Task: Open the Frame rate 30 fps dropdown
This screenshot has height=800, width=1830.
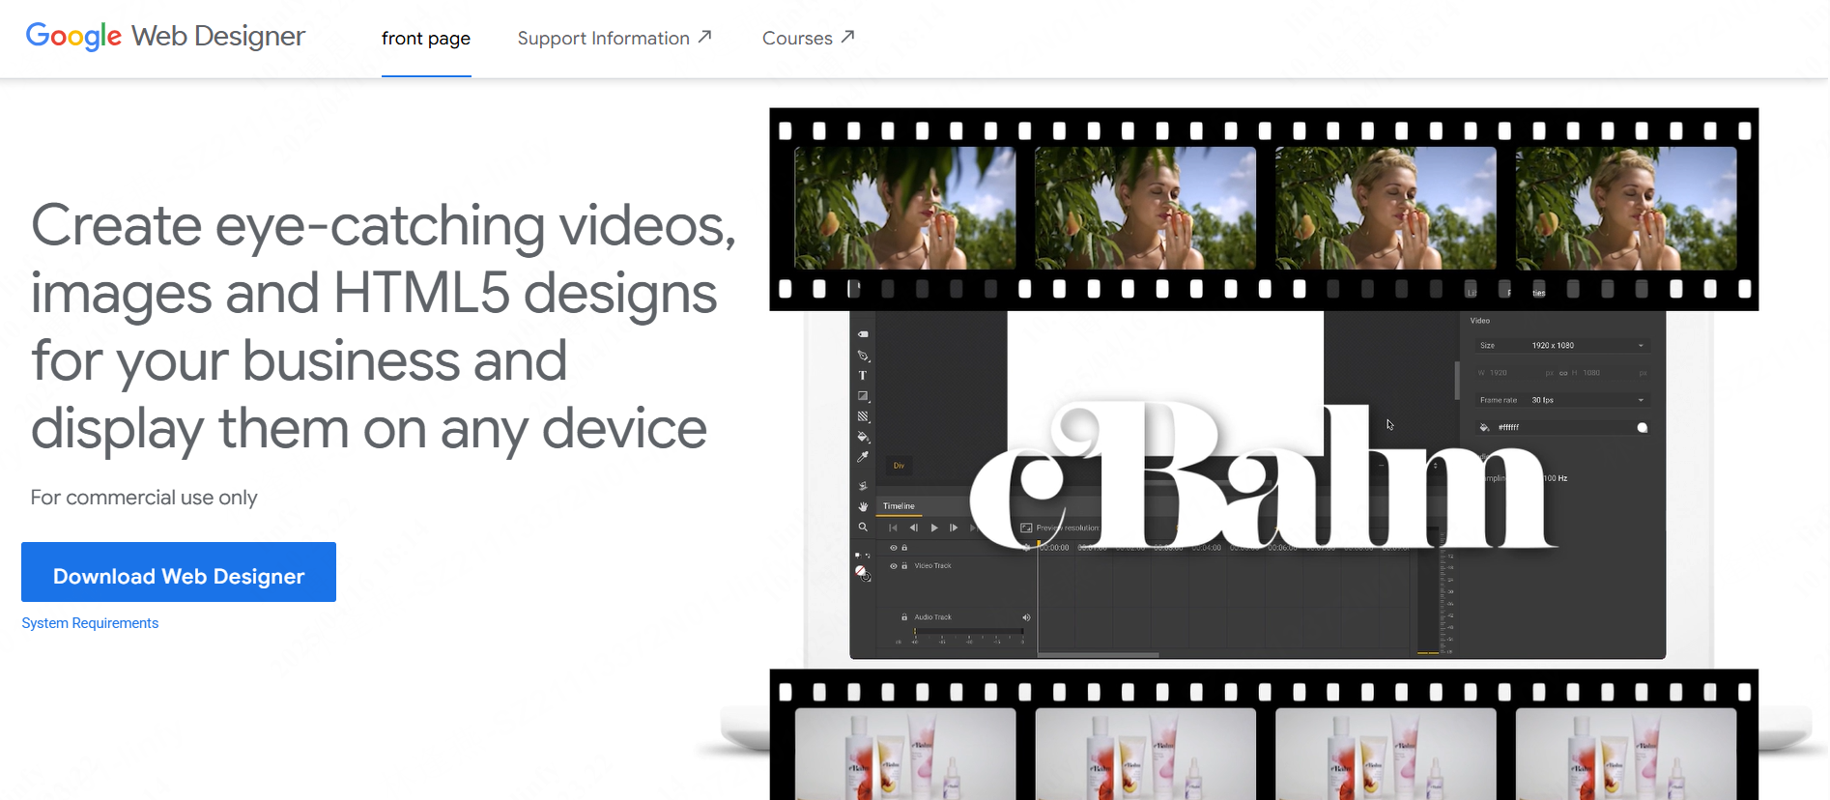Action: tap(1561, 400)
